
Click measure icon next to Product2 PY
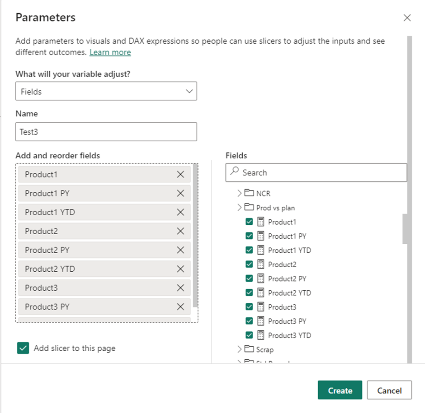[261, 278]
